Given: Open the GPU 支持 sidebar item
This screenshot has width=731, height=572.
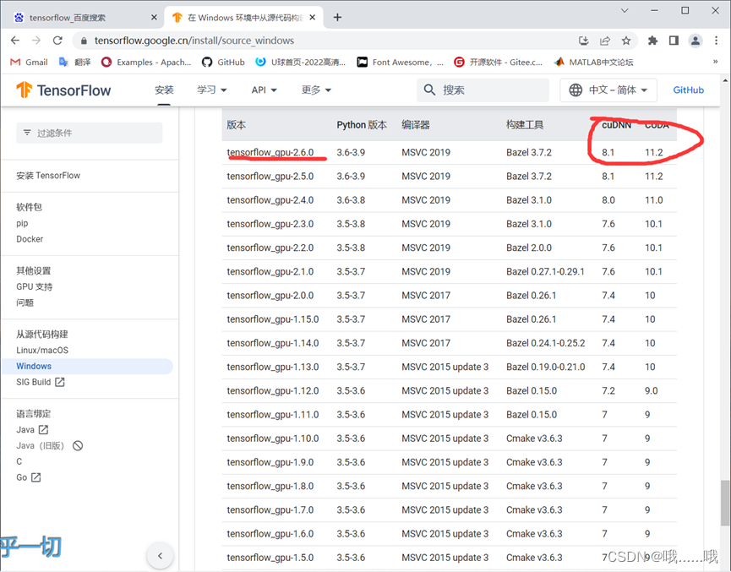Looking at the screenshot, I should tap(34, 286).
